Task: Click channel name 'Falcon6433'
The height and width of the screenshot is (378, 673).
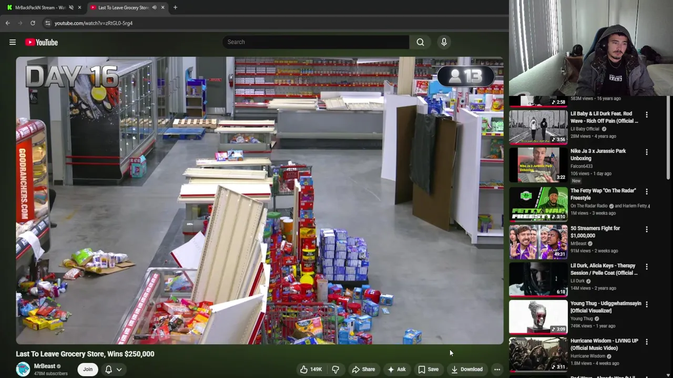Action: click(x=582, y=166)
